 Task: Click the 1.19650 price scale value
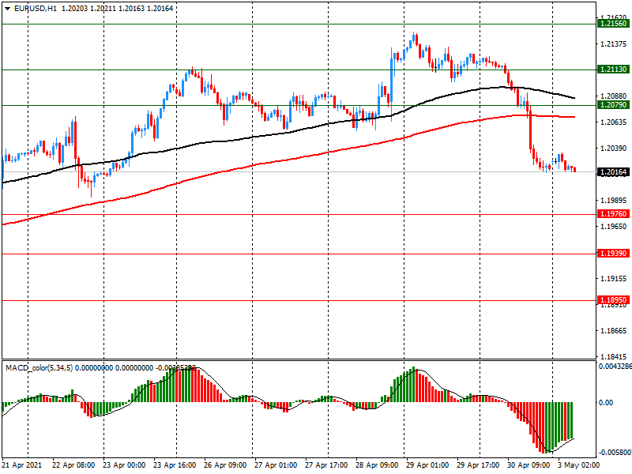[x=614, y=227]
